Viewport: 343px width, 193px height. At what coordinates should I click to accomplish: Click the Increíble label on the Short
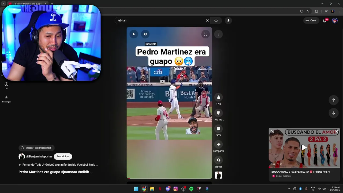click(151, 44)
